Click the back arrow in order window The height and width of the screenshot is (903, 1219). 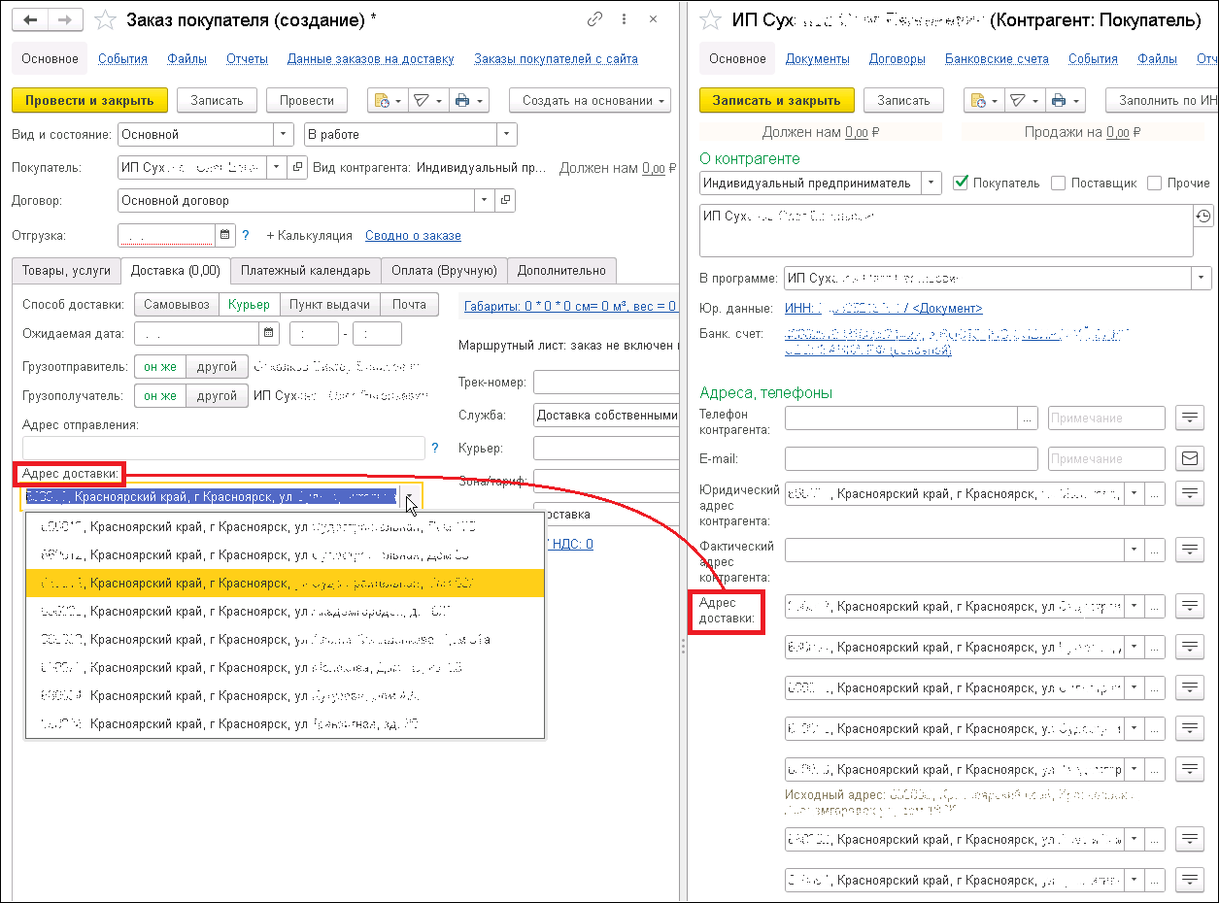point(29,19)
